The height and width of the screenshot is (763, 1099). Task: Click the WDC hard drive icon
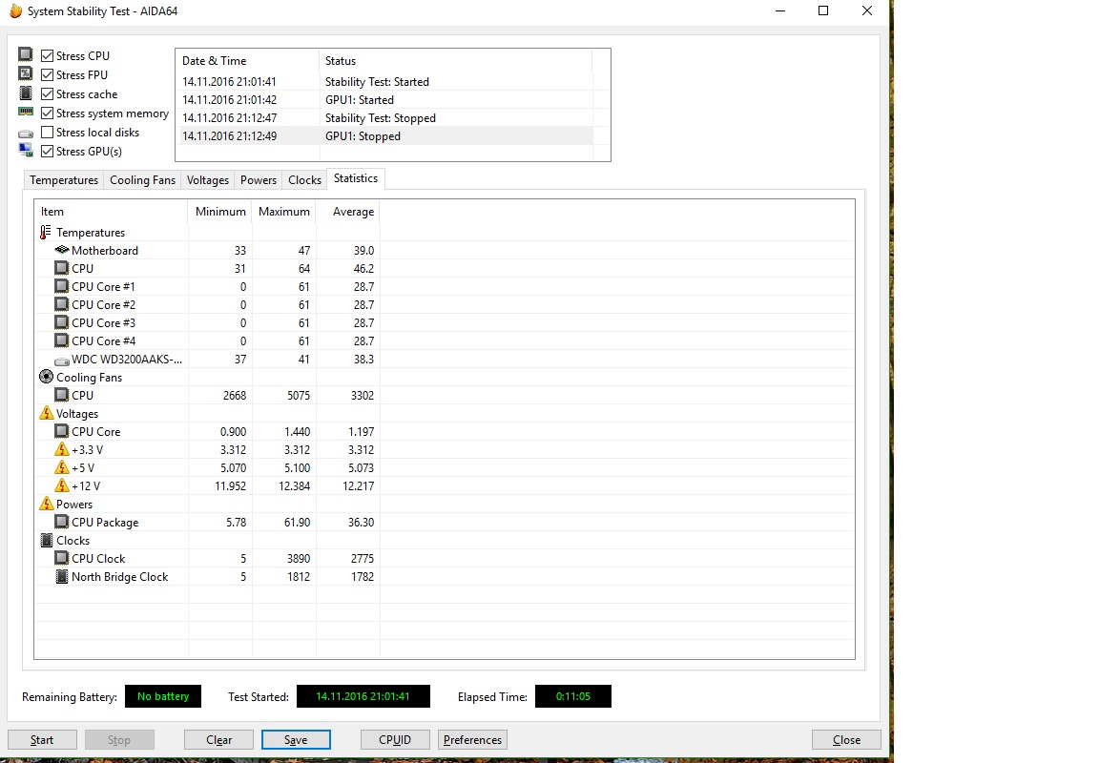[62, 361]
